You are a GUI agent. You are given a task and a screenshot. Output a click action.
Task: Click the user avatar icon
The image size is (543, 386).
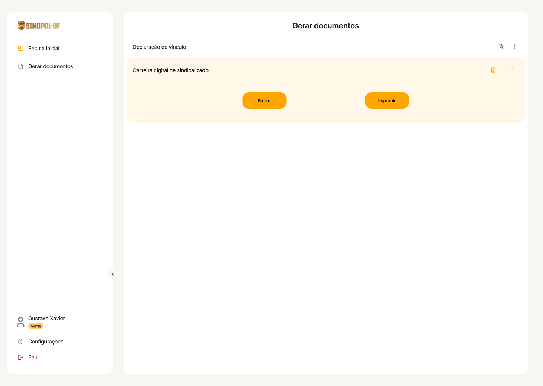(21, 322)
